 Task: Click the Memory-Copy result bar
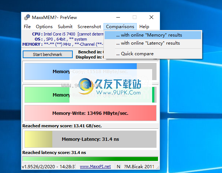click(x=90, y=72)
